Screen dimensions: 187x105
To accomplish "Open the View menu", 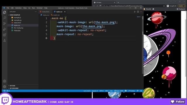I will click(25, 8).
